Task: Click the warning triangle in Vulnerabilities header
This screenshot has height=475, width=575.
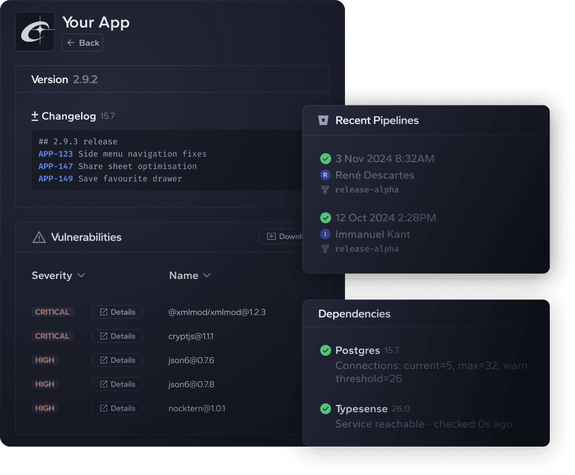Action: tap(38, 237)
